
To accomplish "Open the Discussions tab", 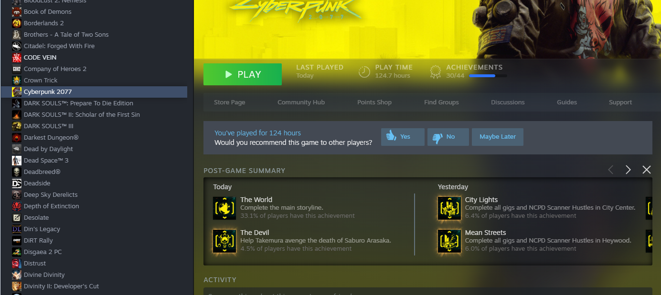I will (508, 102).
